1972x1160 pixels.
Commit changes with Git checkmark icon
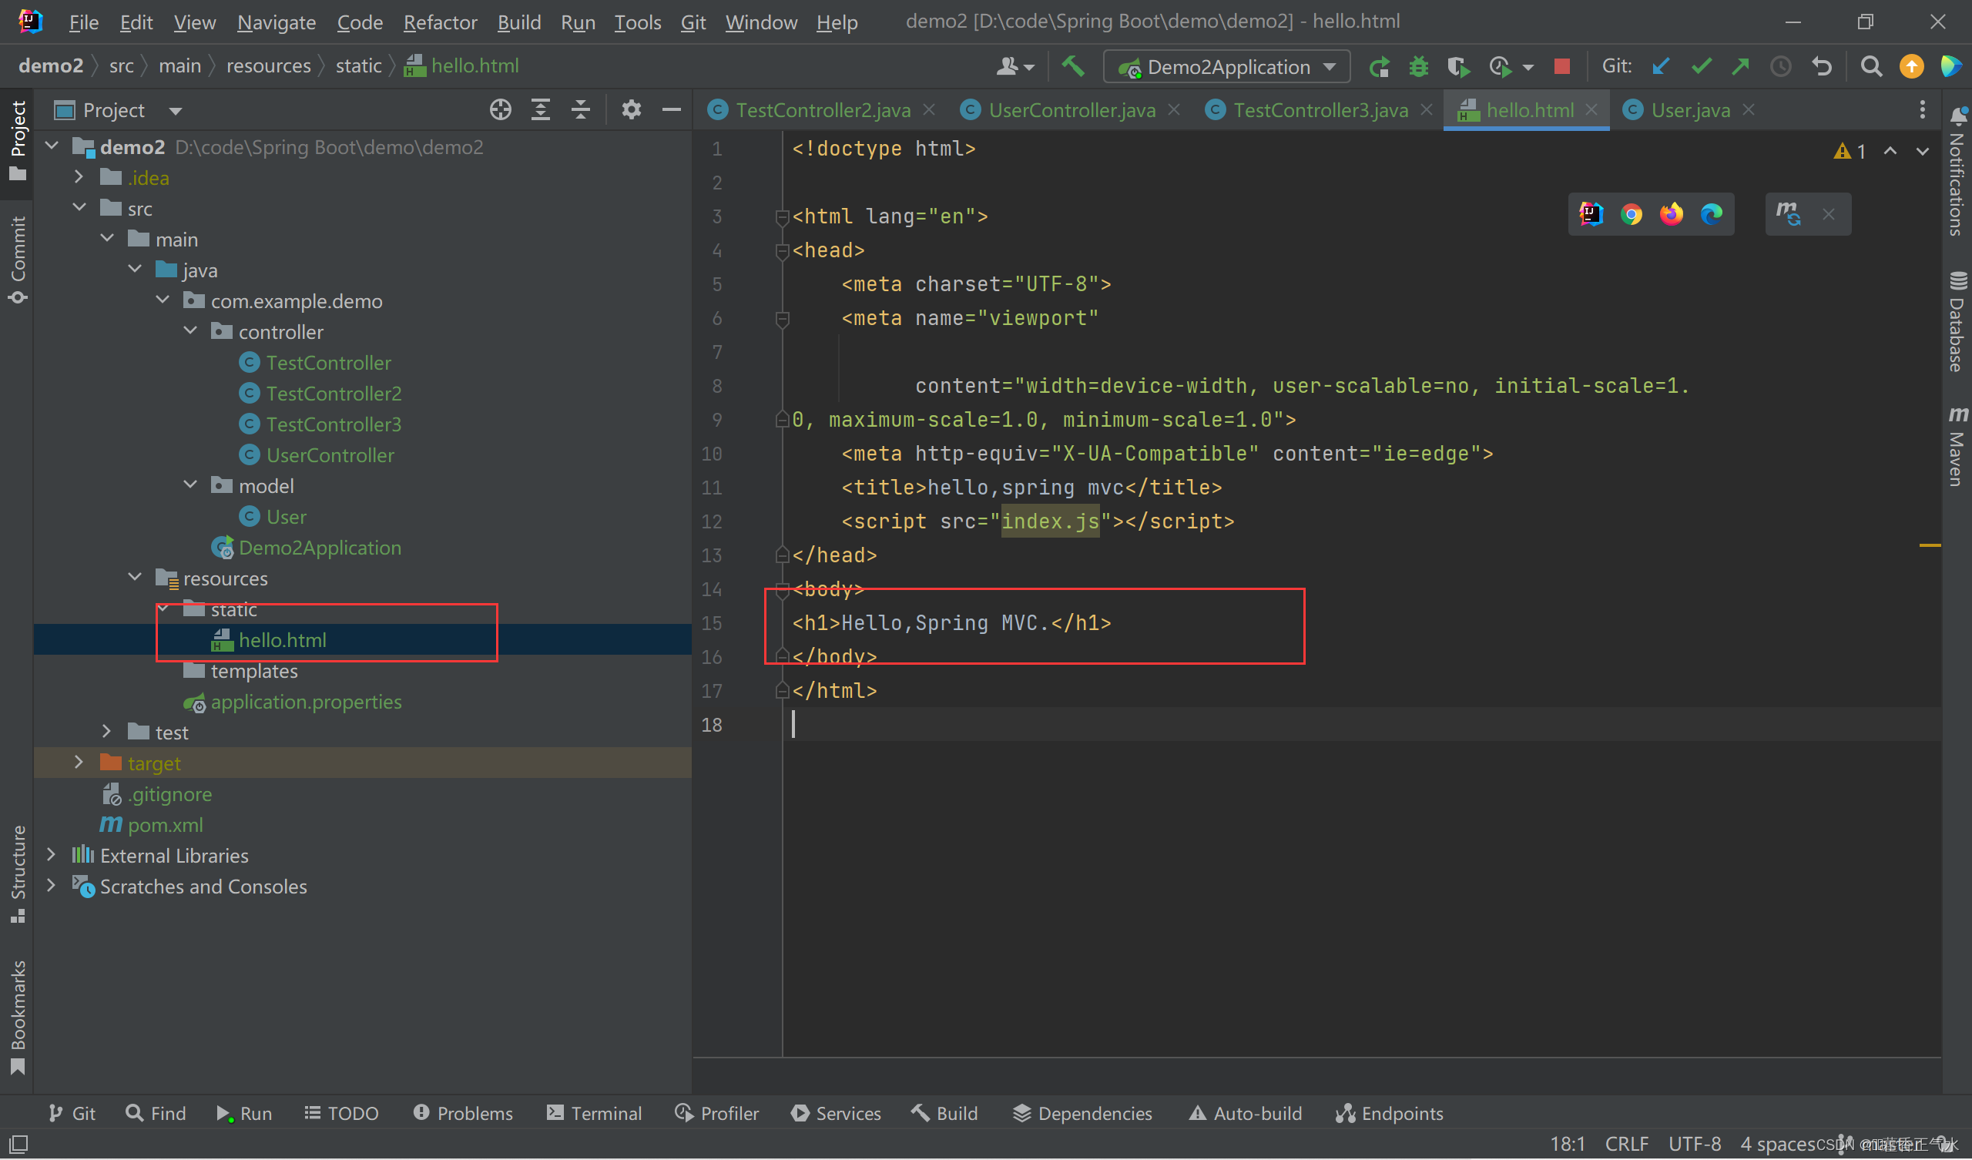1700,66
